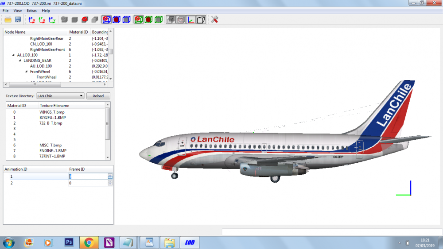Open Photoshop from the taskbar

tap(69, 242)
